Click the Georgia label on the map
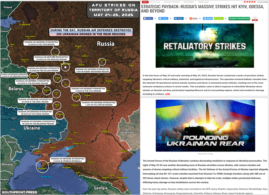269x195 pixels. pos(101,188)
